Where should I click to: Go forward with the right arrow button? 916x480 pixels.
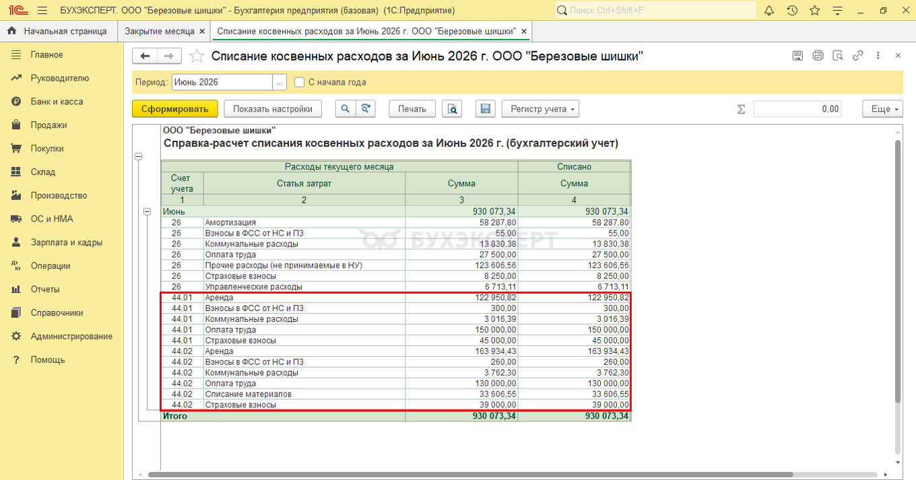pyautogui.click(x=169, y=56)
